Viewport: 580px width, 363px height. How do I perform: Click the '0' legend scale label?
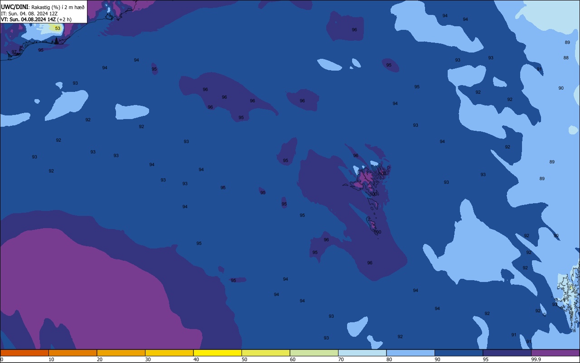pyautogui.click(x=2, y=359)
